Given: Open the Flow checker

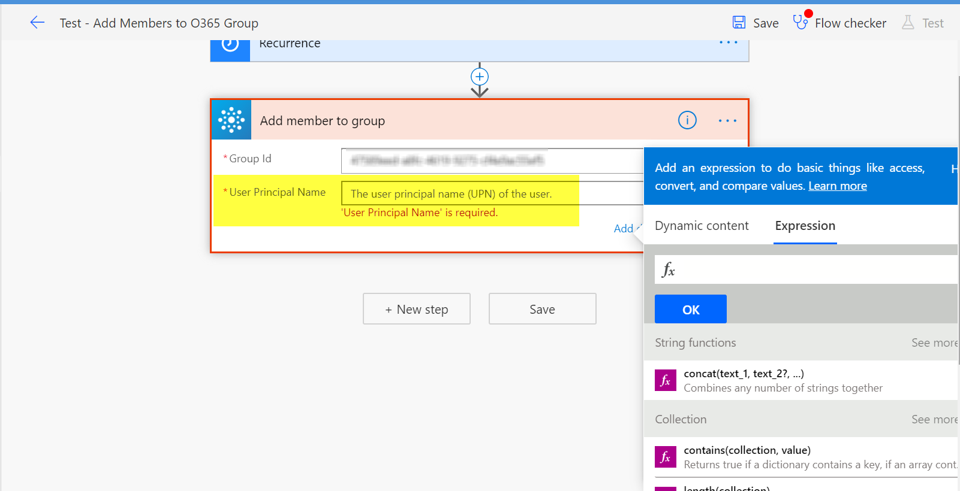Looking at the screenshot, I should (x=840, y=23).
